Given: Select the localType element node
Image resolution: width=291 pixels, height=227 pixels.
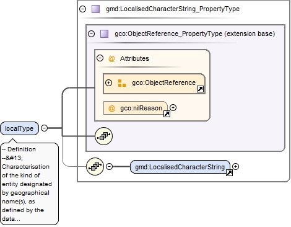Looking at the screenshot, I should [19, 128].
